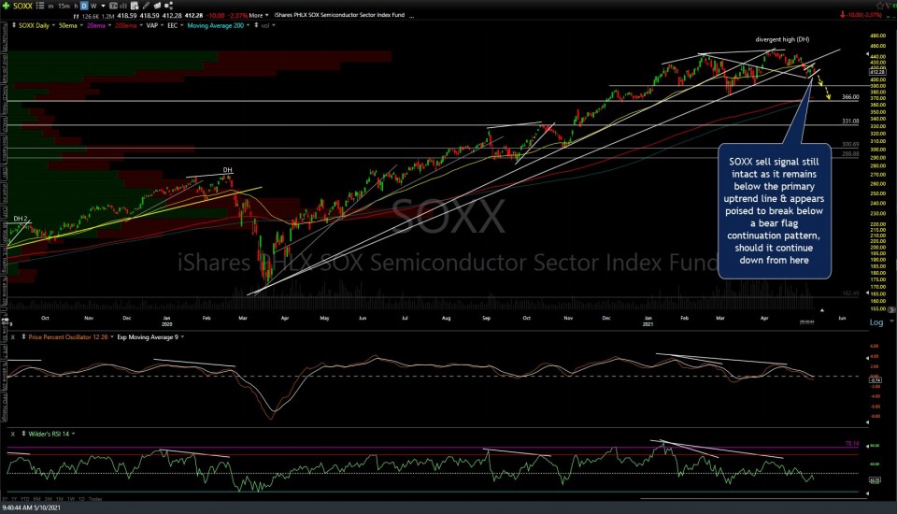Select the YTD range button
Screen dimensions: 897x514
click(x=25, y=499)
